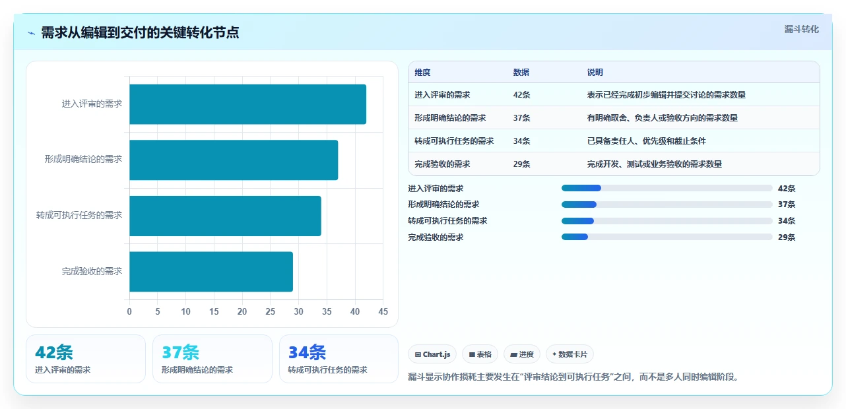Click the 转成可执行任务的需求 progress bar showing 34条

(667, 221)
